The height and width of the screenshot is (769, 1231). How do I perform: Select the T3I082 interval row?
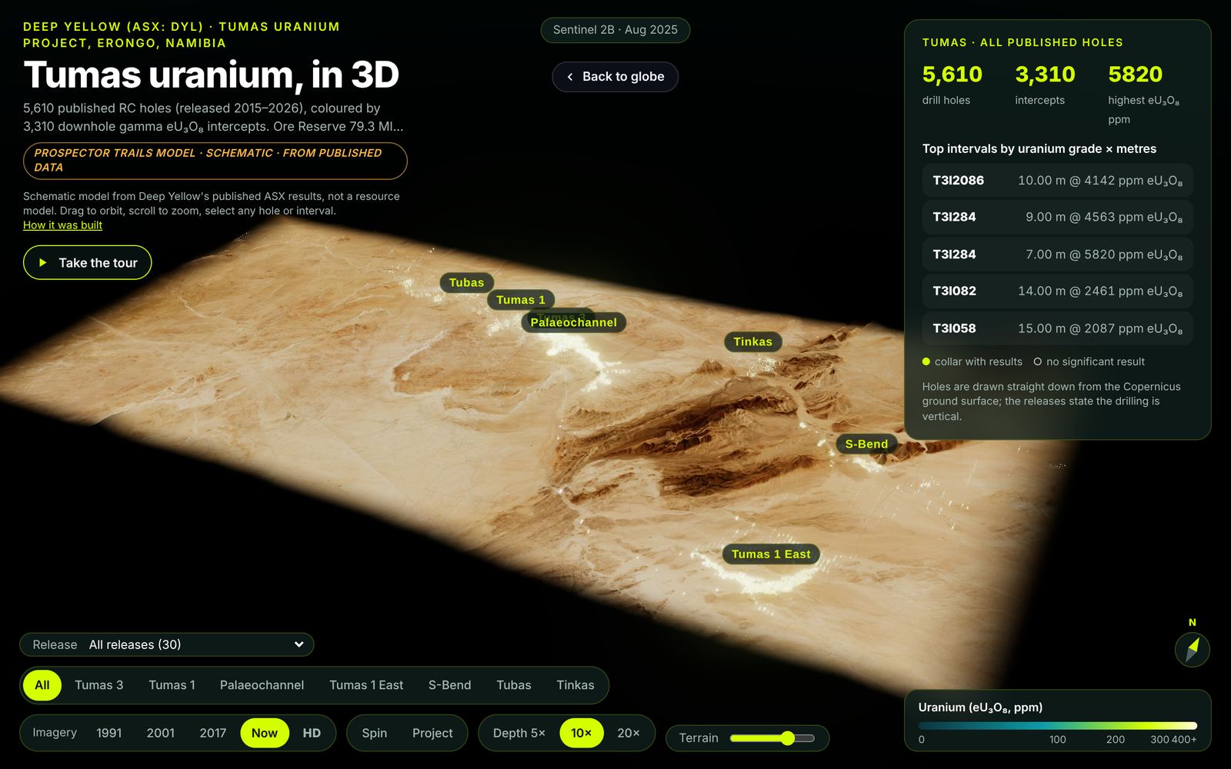1057,291
